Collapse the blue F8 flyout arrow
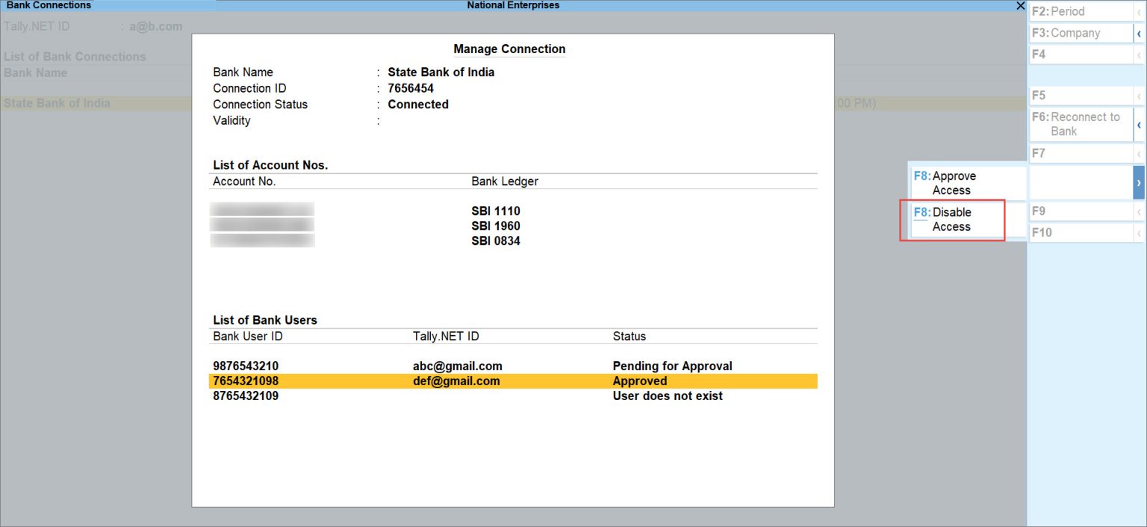 pyautogui.click(x=1139, y=183)
